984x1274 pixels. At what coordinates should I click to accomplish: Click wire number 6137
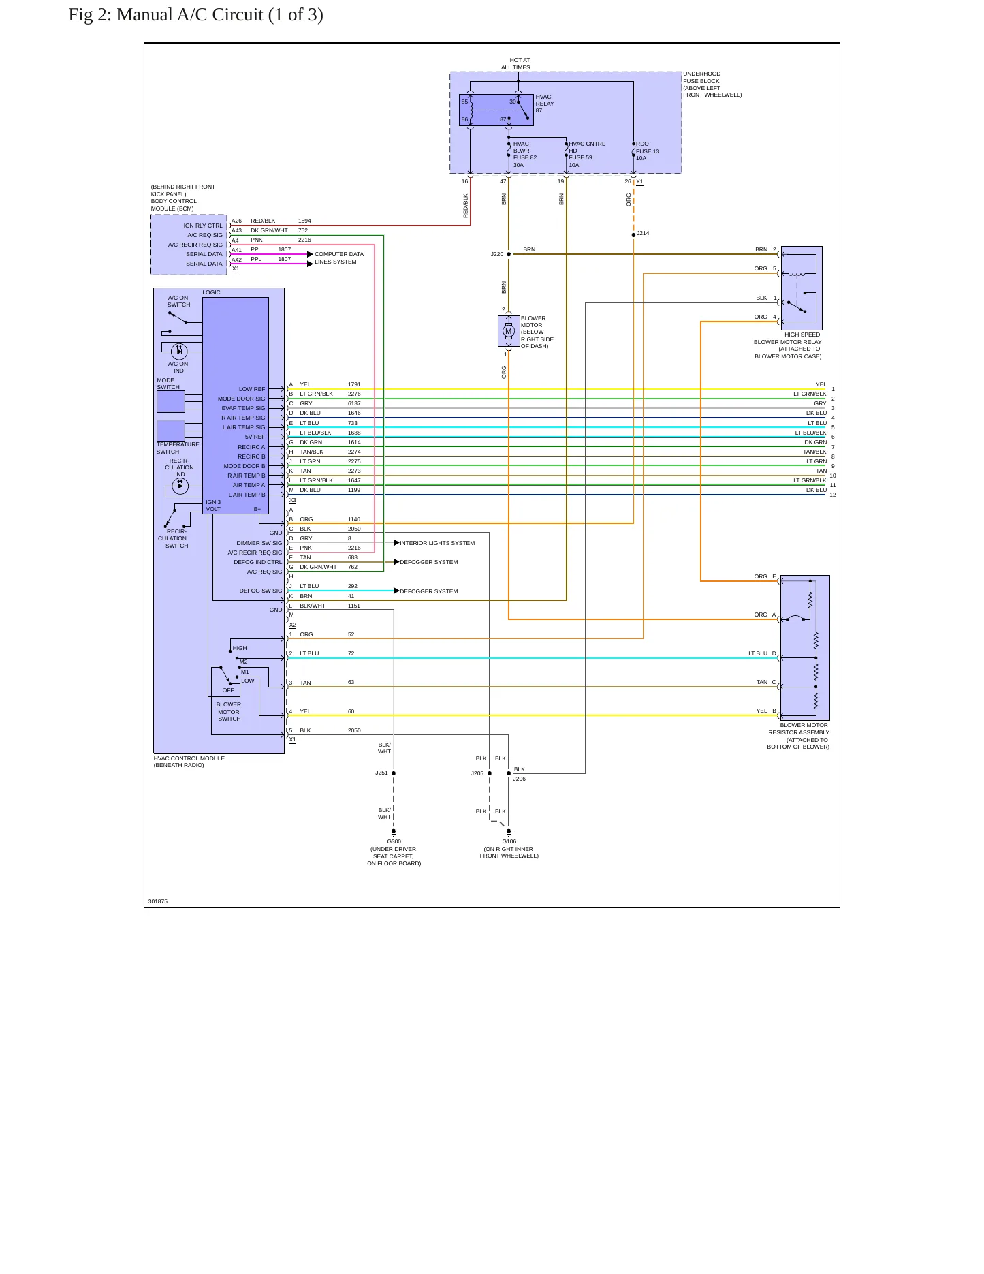click(x=354, y=403)
